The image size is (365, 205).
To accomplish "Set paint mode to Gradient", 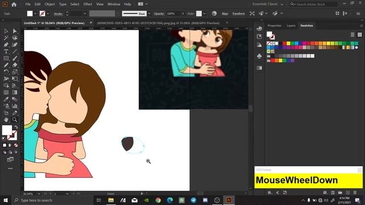I will [x=10, y=145].
